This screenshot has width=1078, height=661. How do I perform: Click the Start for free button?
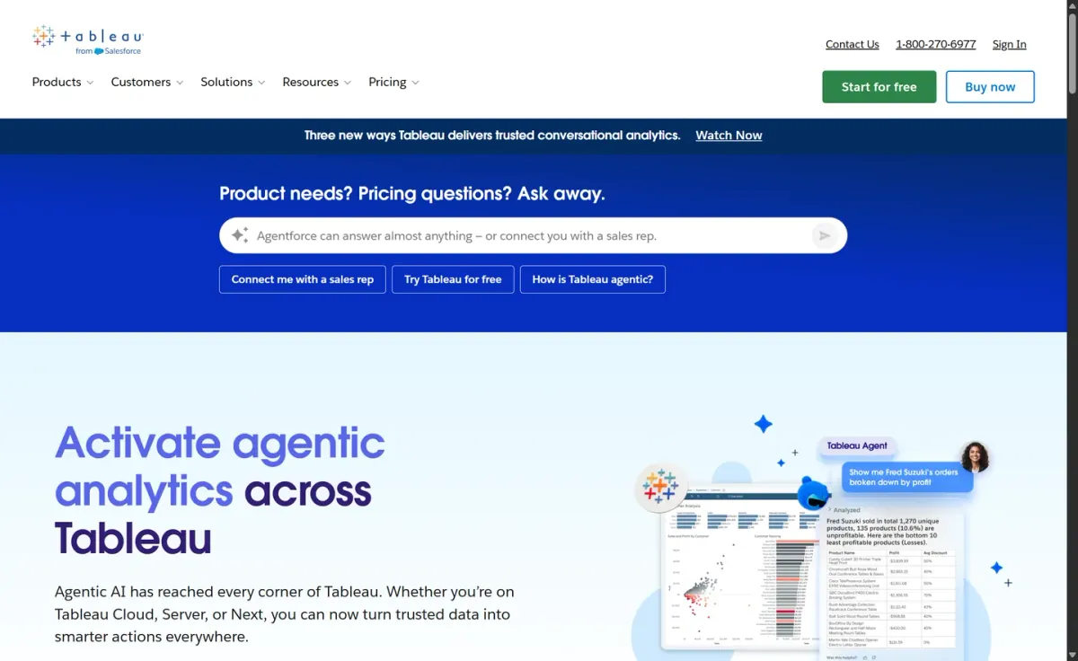879,87
